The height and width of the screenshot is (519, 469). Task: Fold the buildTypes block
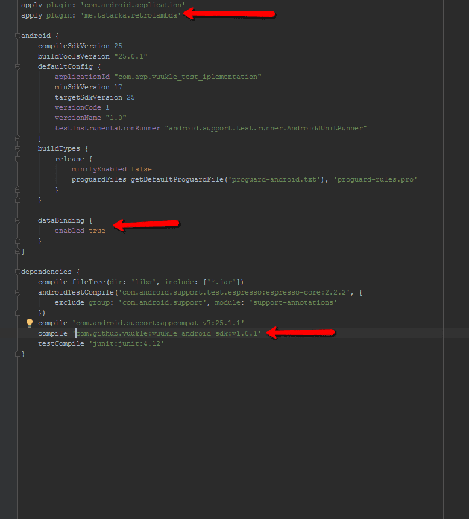tap(18, 148)
